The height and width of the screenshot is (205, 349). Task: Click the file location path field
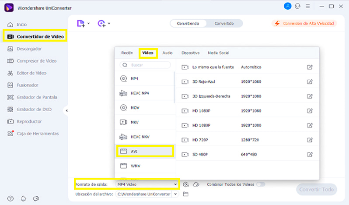[x=144, y=194]
